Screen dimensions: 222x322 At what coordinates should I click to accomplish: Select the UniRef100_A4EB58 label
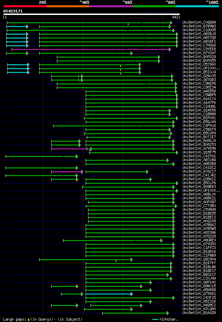[199, 91]
